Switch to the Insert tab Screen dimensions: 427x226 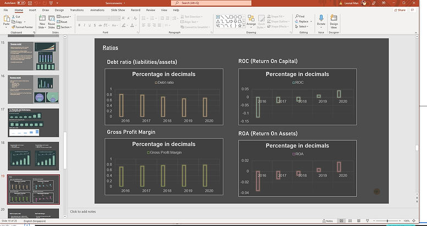click(32, 10)
